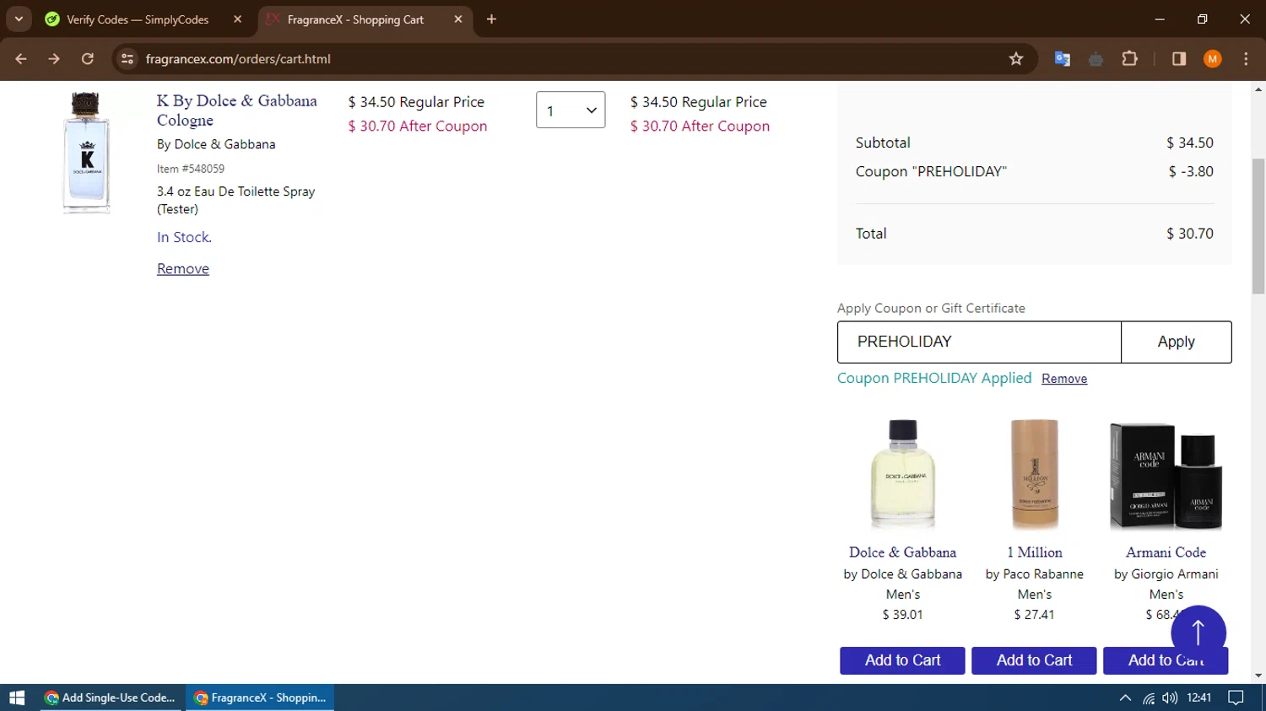The width and height of the screenshot is (1266, 711).
Task: Open a new browser tab
Action: pyautogui.click(x=491, y=19)
